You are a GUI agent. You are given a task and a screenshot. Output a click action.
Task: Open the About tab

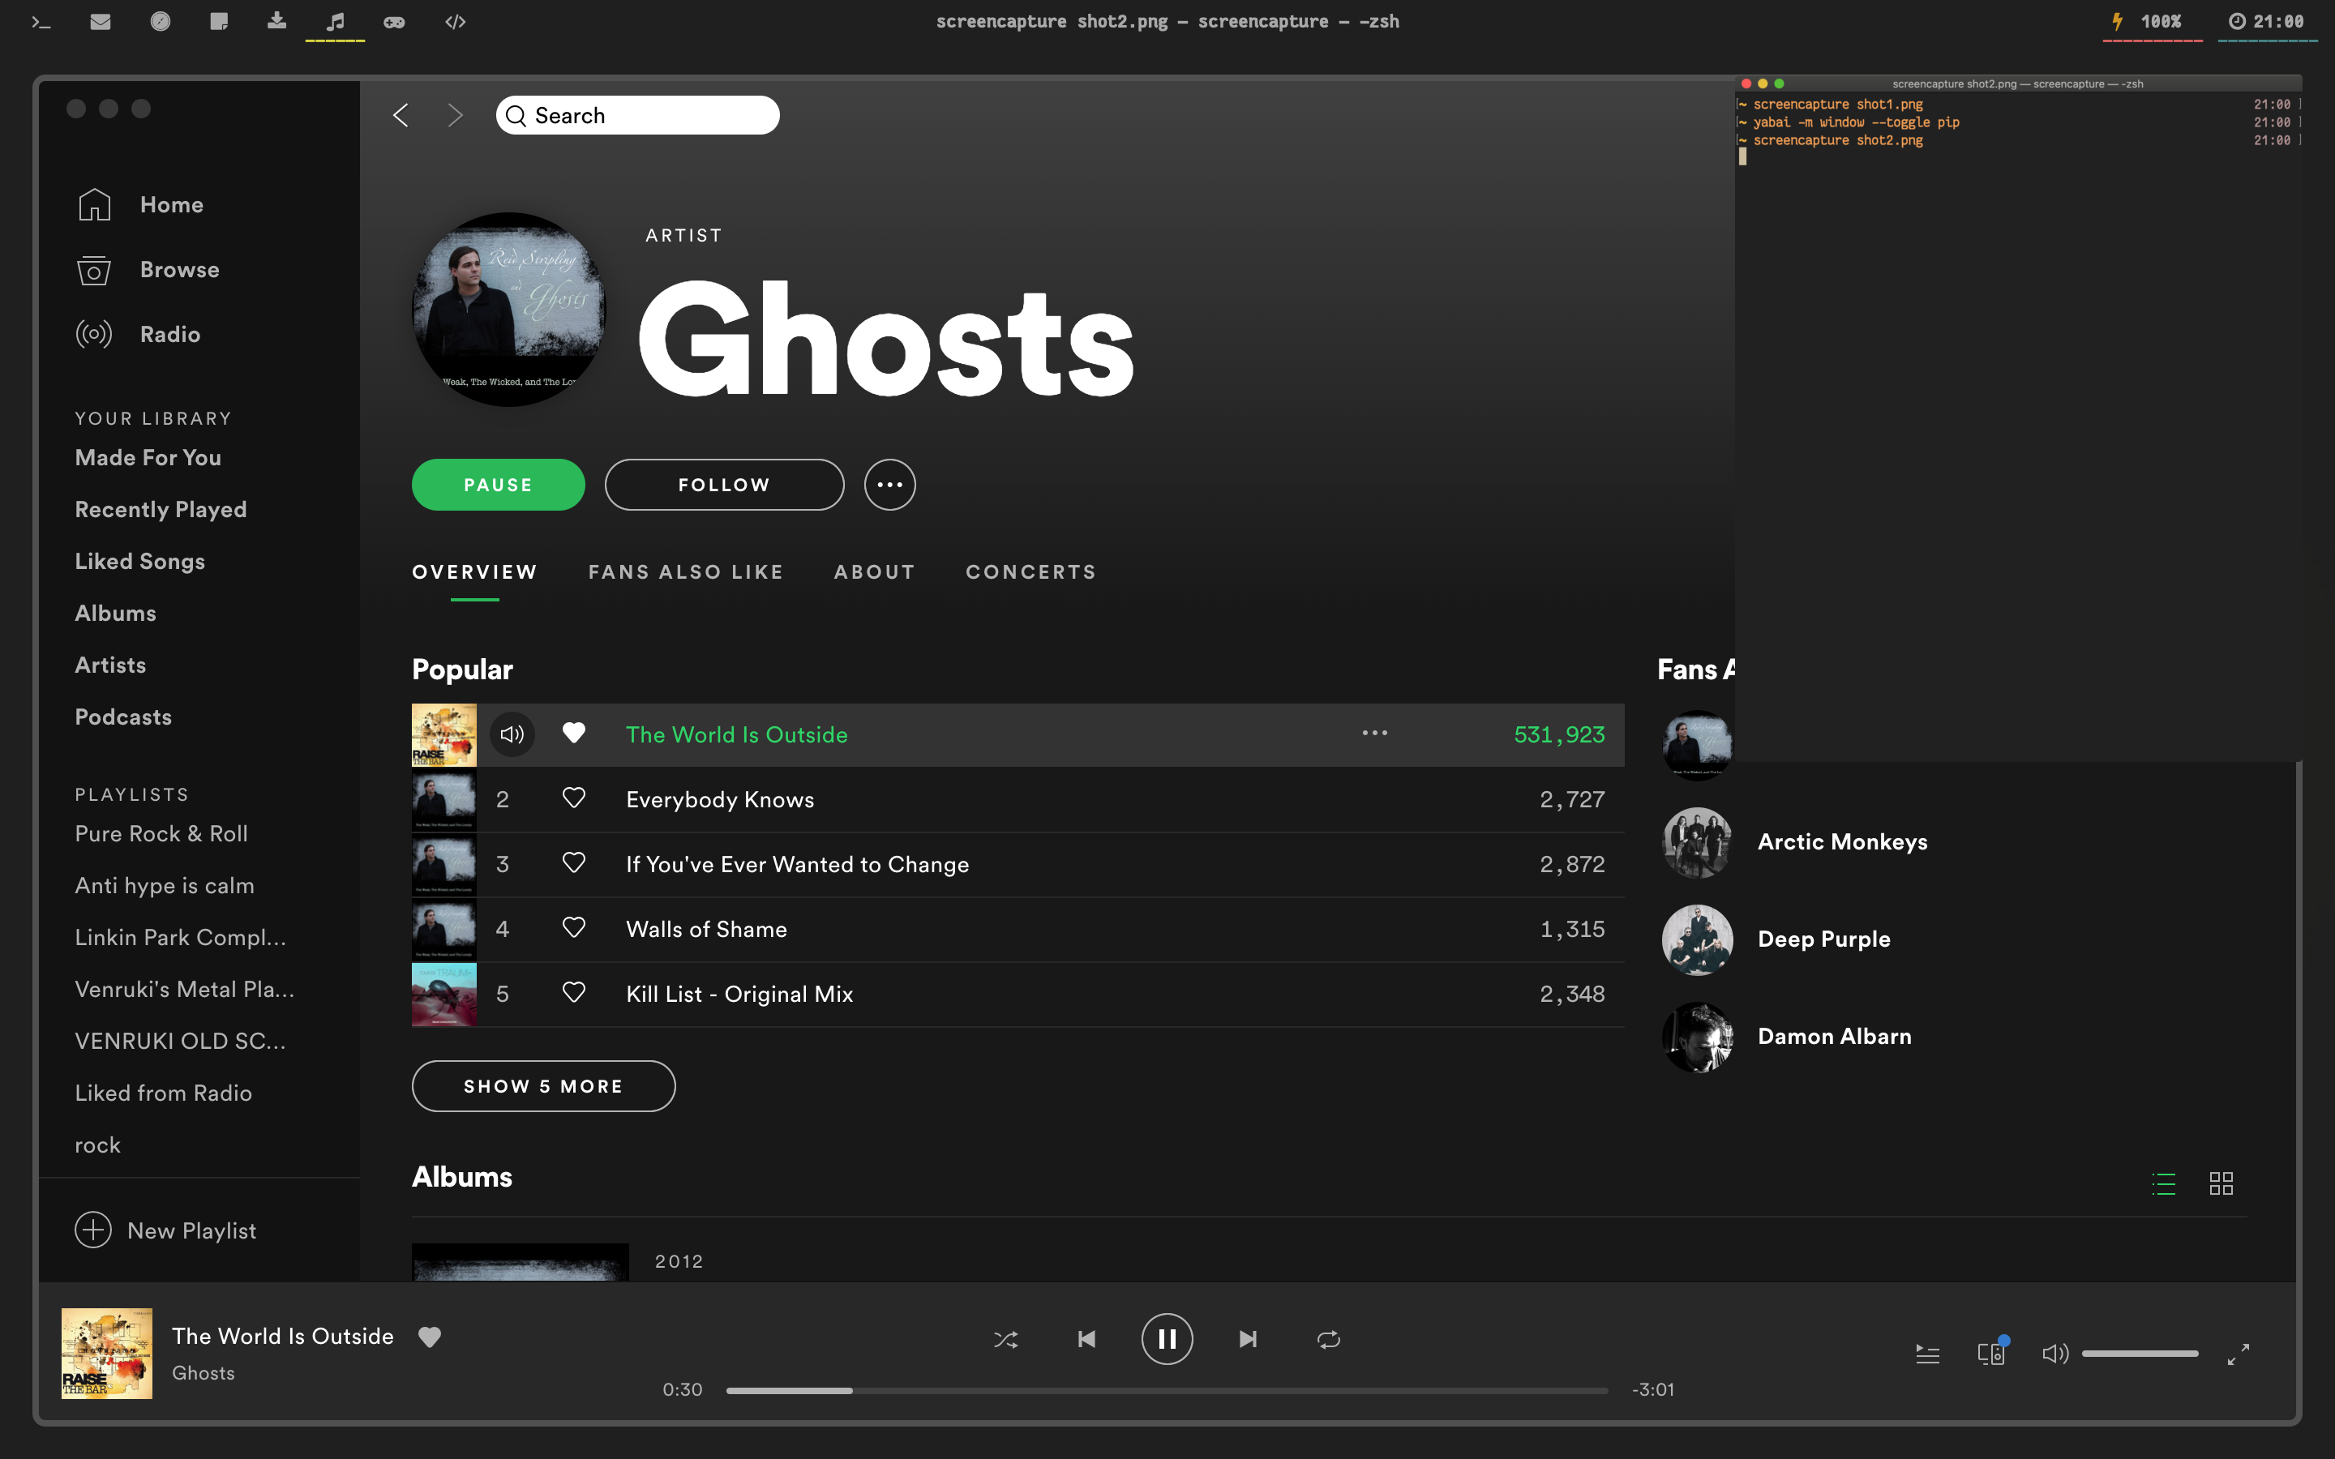874,572
